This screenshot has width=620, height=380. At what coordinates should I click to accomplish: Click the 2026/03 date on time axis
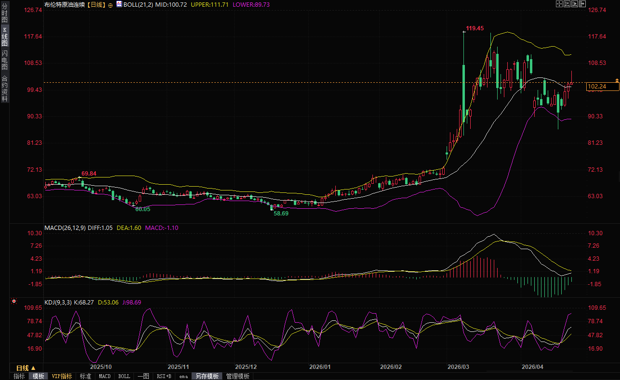(x=458, y=367)
